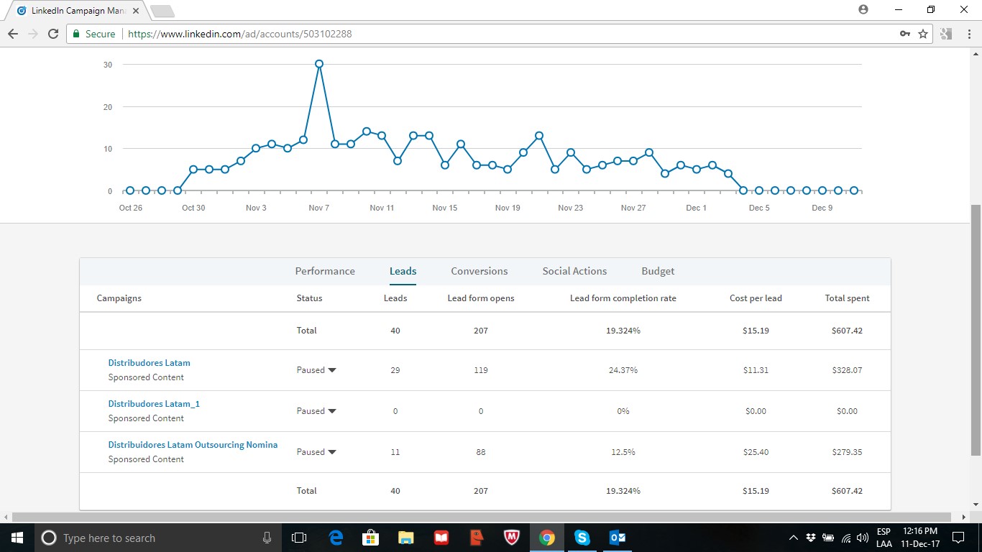The height and width of the screenshot is (552, 982).
Task: Click the $328.07 total spent value
Action: coord(847,370)
